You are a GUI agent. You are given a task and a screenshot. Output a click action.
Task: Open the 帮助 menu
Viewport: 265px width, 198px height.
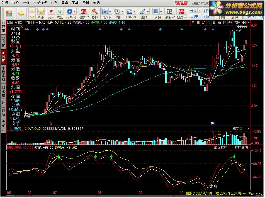96,3
